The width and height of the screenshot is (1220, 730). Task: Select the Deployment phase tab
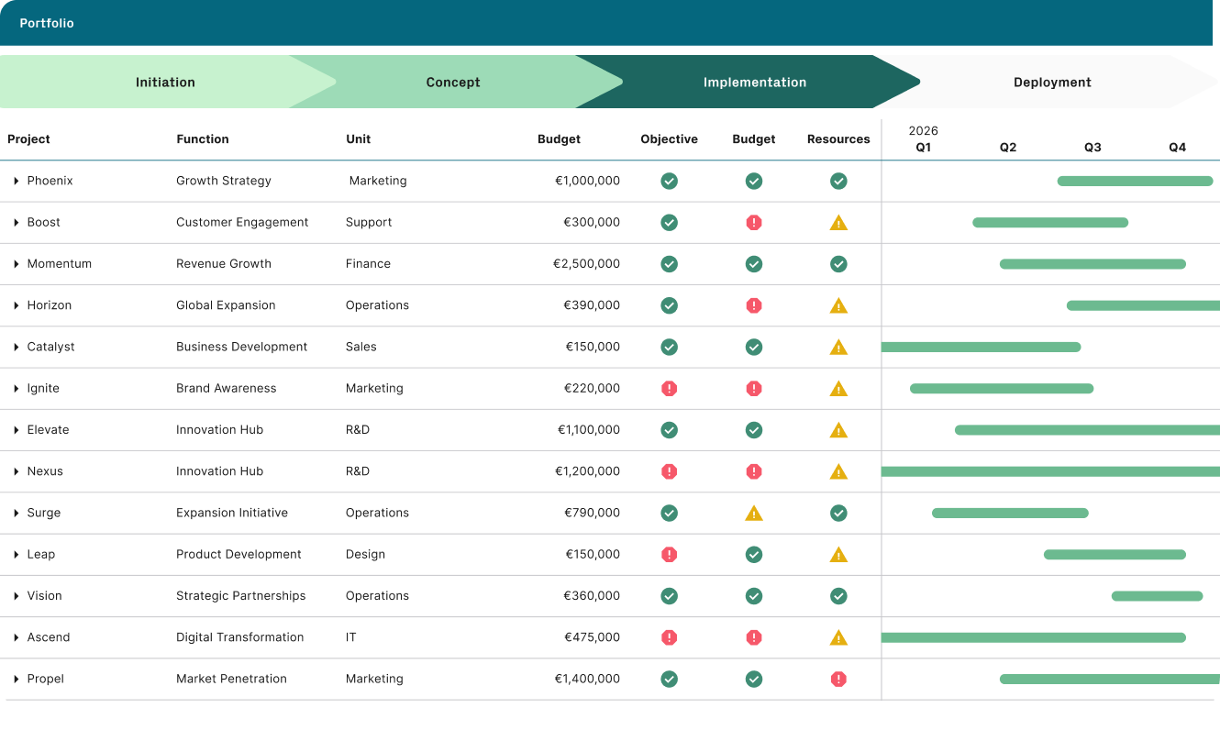[1052, 82]
